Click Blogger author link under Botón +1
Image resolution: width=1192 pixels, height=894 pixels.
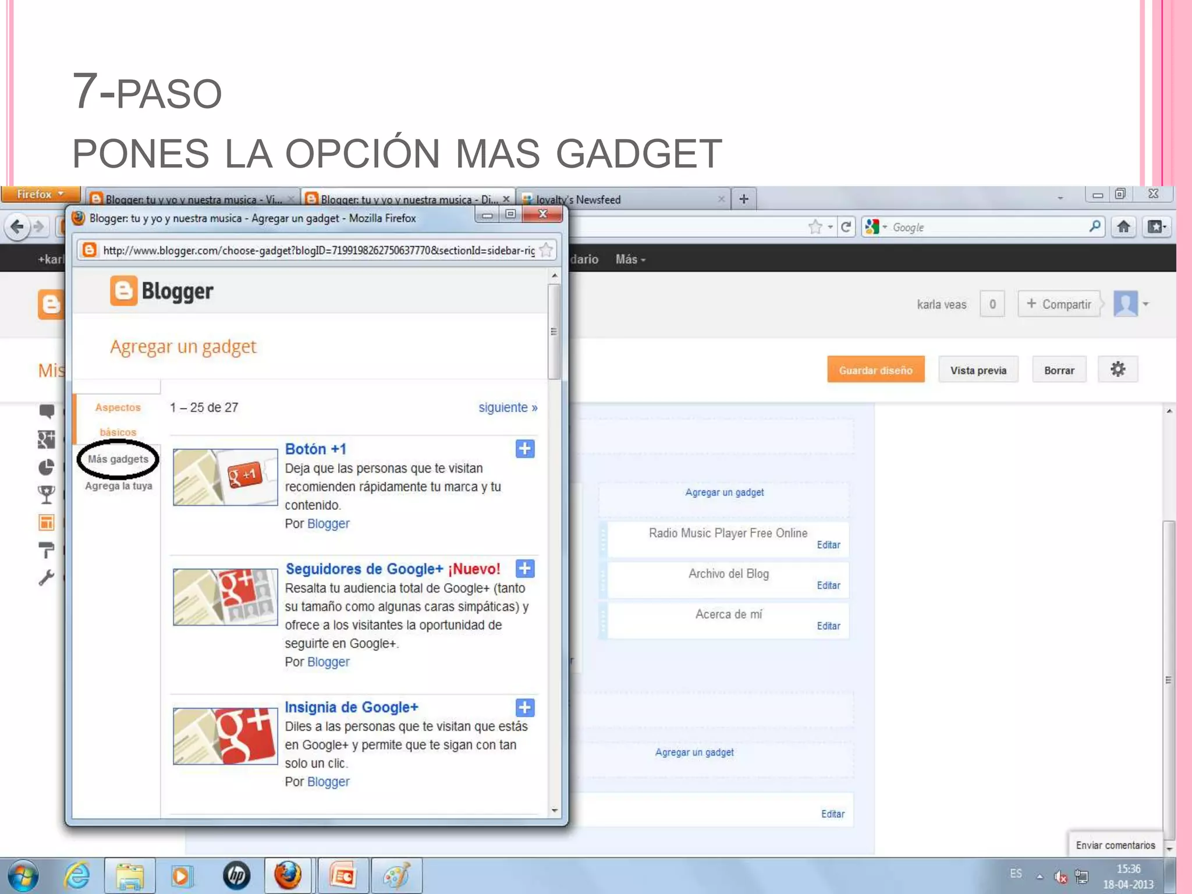(328, 524)
